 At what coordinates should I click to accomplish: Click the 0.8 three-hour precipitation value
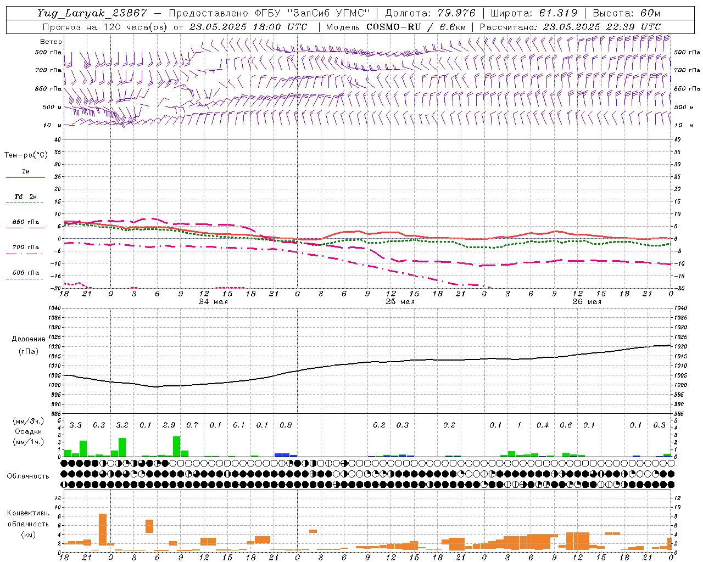(x=286, y=425)
